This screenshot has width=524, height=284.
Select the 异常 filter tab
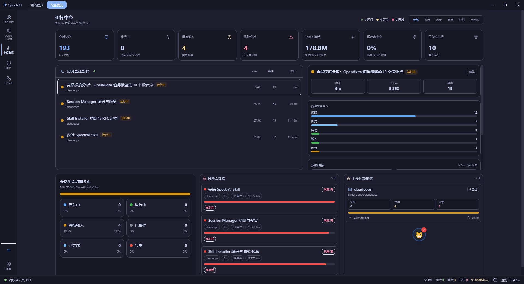click(x=462, y=20)
